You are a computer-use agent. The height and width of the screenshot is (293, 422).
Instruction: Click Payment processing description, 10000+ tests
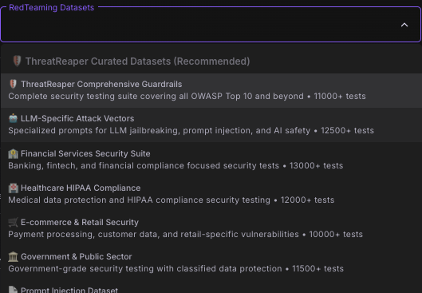[x=185, y=234]
